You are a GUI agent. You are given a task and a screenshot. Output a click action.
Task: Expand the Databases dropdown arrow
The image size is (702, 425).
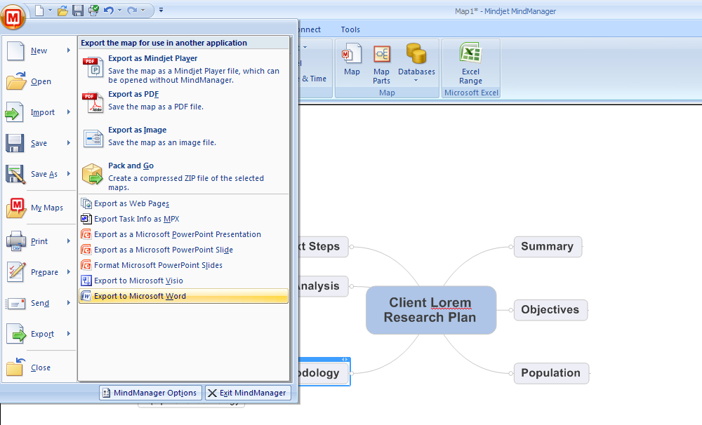point(416,81)
